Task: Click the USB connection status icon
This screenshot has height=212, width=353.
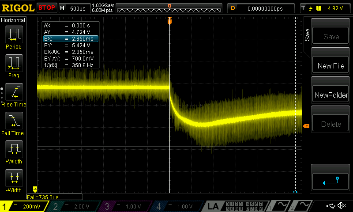Action: tap(330, 206)
